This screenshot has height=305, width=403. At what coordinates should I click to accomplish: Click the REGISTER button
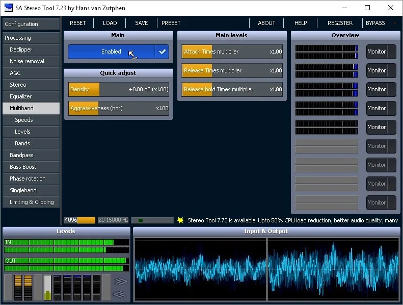(340, 23)
